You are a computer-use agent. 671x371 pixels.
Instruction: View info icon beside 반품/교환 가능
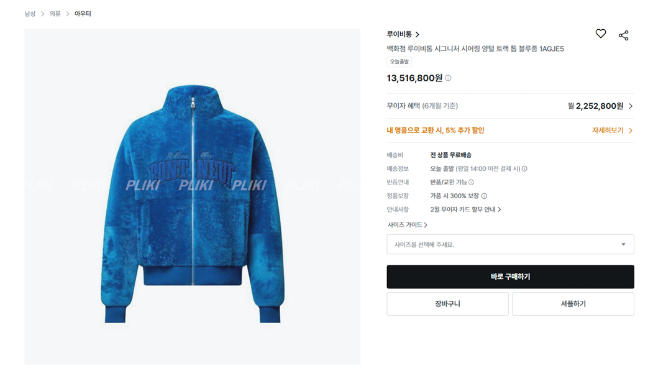click(x=471, y=182)
